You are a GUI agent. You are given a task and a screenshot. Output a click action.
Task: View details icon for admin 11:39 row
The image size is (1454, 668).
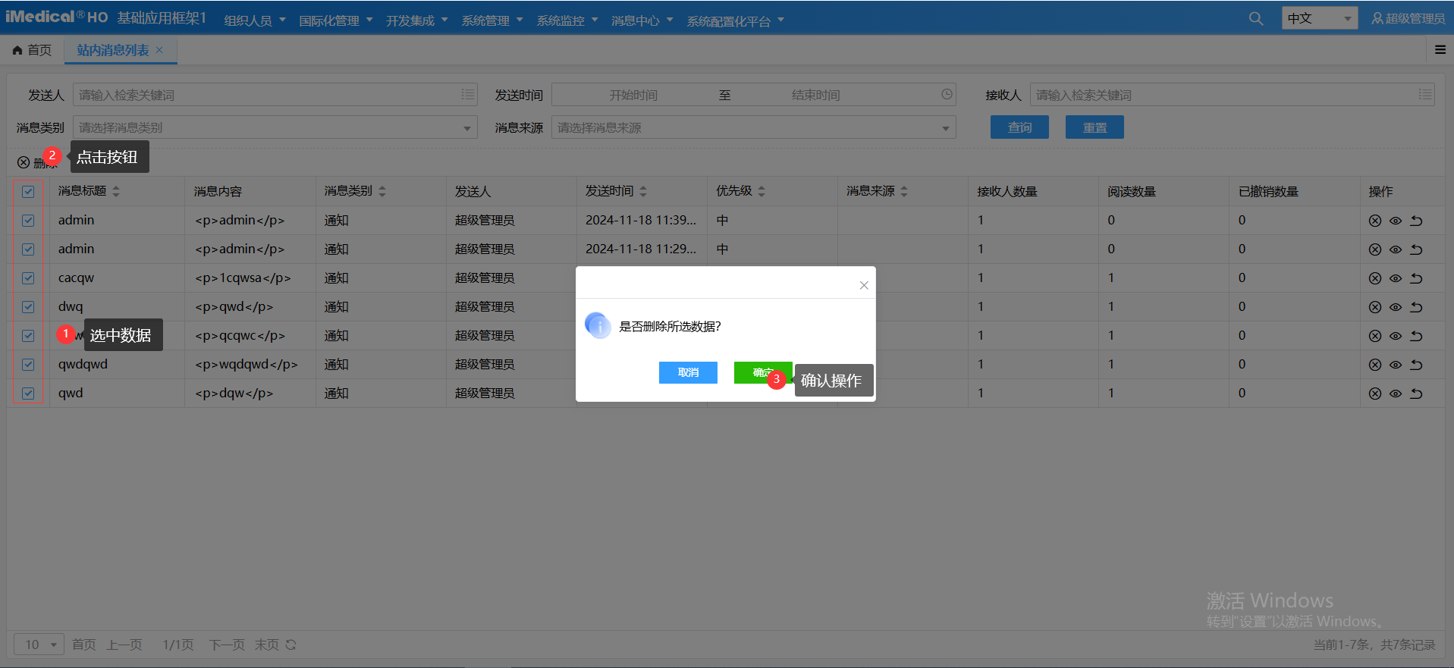tap(1396, 221)
